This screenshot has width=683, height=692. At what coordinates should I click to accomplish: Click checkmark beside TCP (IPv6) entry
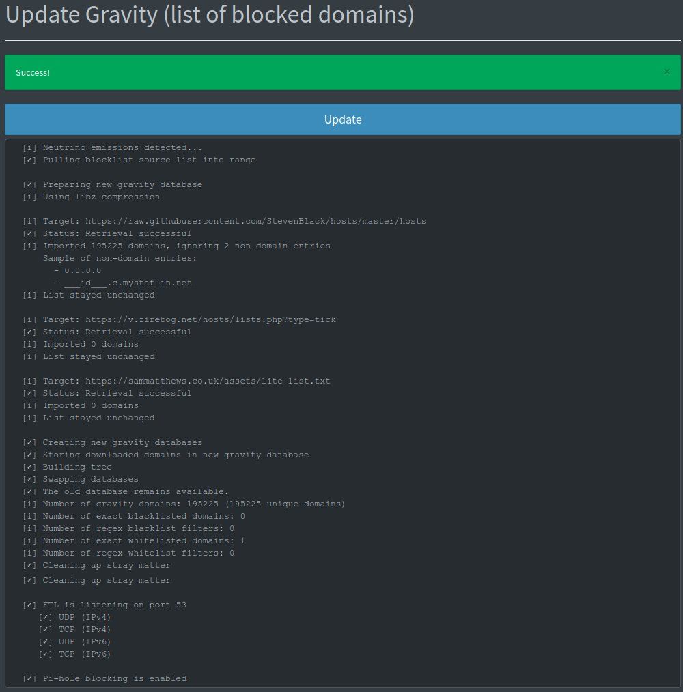pos(46,654)
